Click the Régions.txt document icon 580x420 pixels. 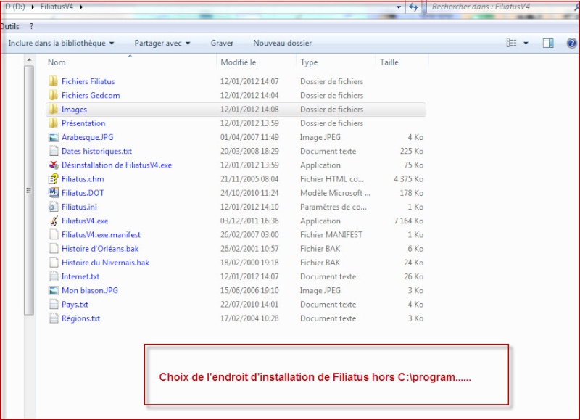[54, 318]
